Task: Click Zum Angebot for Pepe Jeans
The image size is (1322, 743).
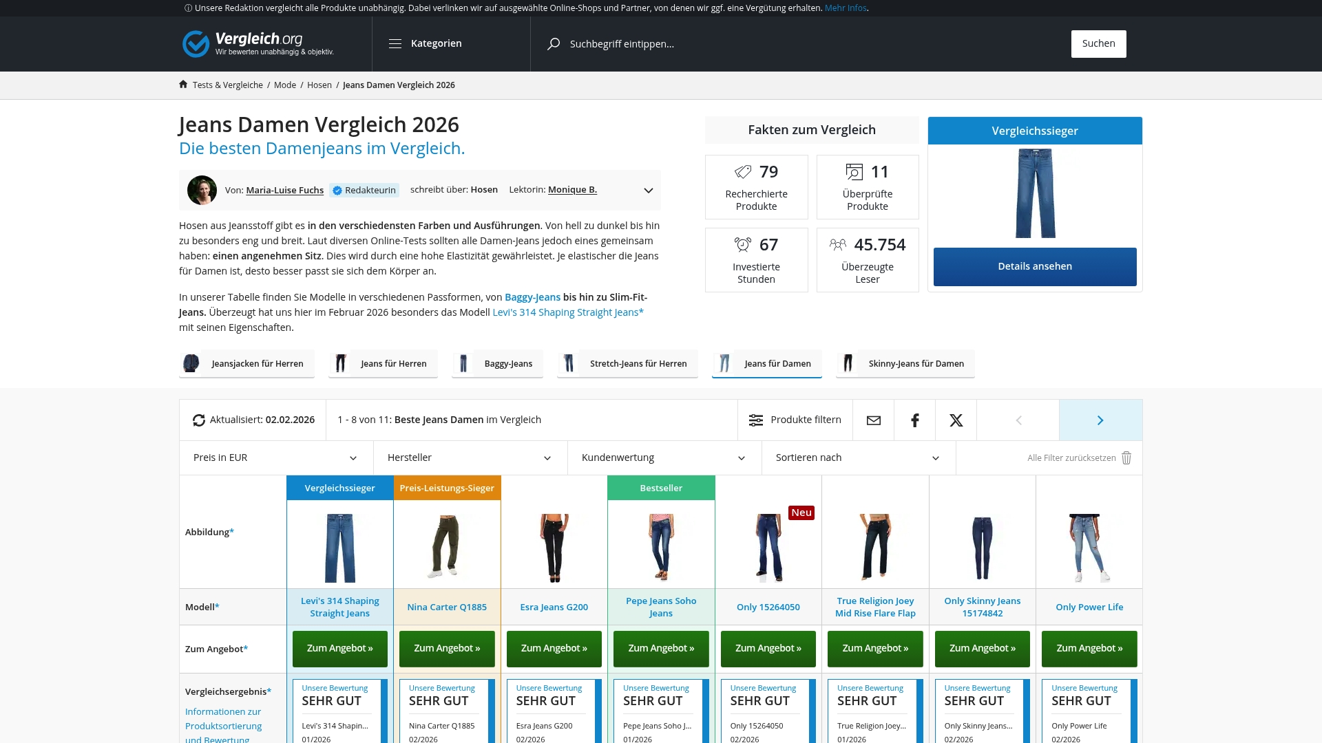Action: (661, 649)
